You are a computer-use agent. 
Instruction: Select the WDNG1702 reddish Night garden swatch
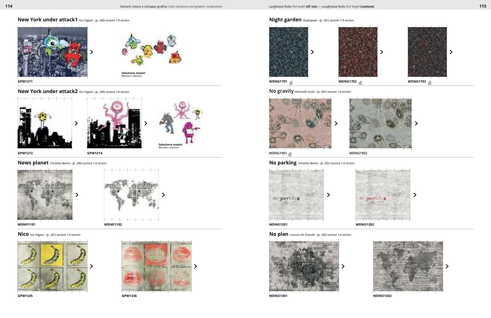[358, 52]
